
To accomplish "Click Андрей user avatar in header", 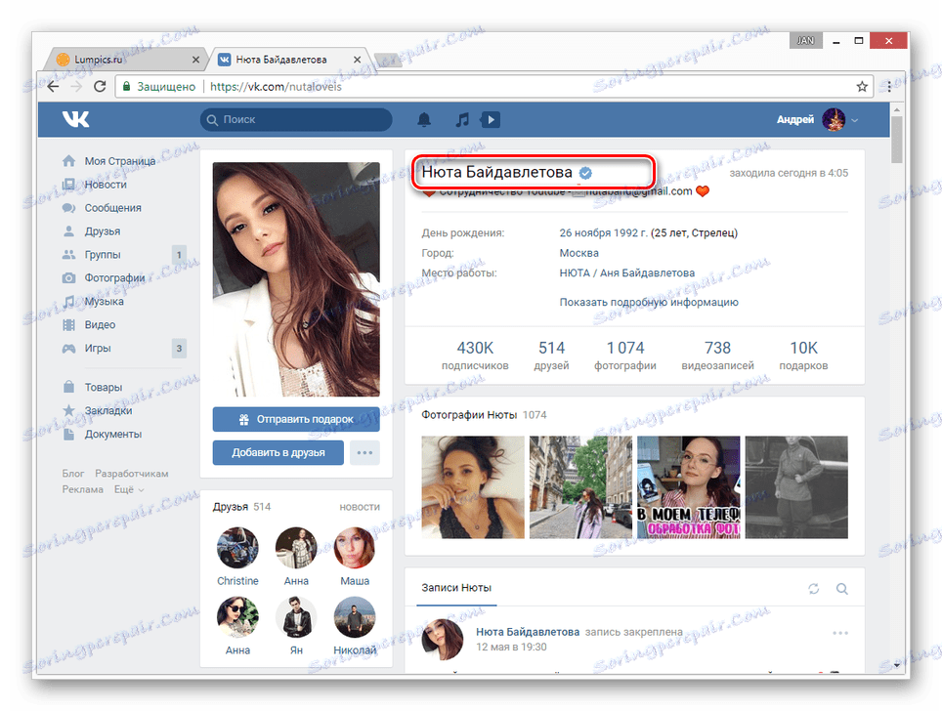I will [x=834, y=119].
